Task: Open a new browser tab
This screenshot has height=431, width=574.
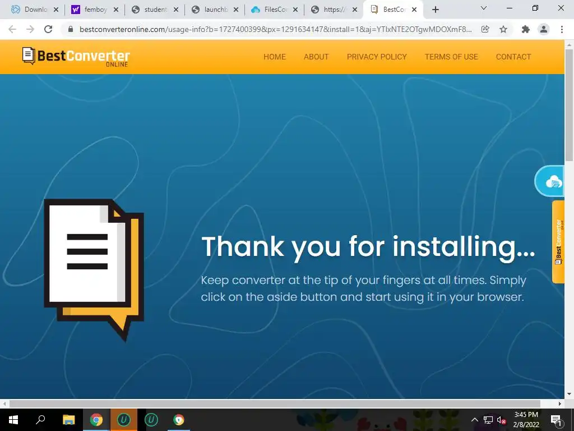Action: [435, 10]
